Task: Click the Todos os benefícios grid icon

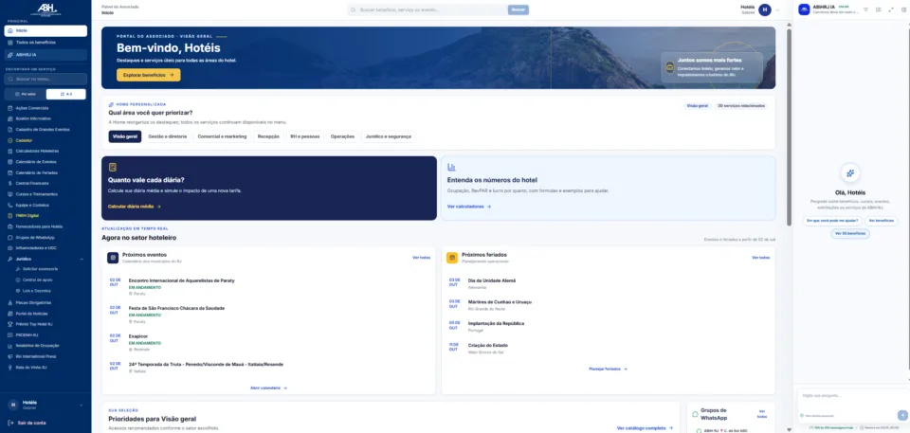Action: [10, 43]
